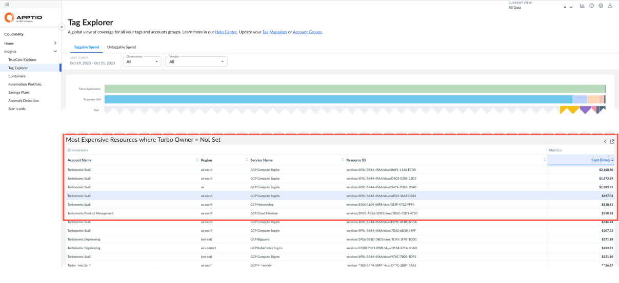Collapse the sidebar with the chevron button
This screenshot has height=283, width=619.
click(x=62, y=27)
